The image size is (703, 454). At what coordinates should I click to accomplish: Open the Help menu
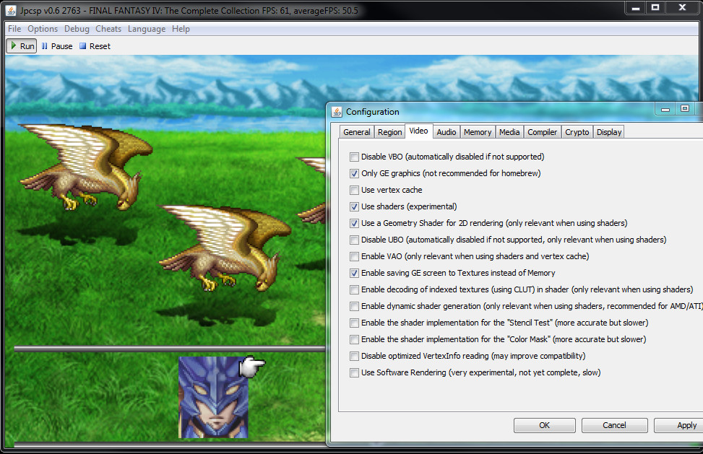[x=181, y=29]
